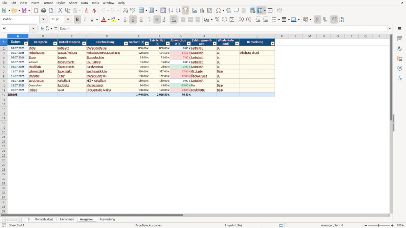Clear direct formatting icon
Viewport: 406px width, 228px height.
click(x=94, y=10)
